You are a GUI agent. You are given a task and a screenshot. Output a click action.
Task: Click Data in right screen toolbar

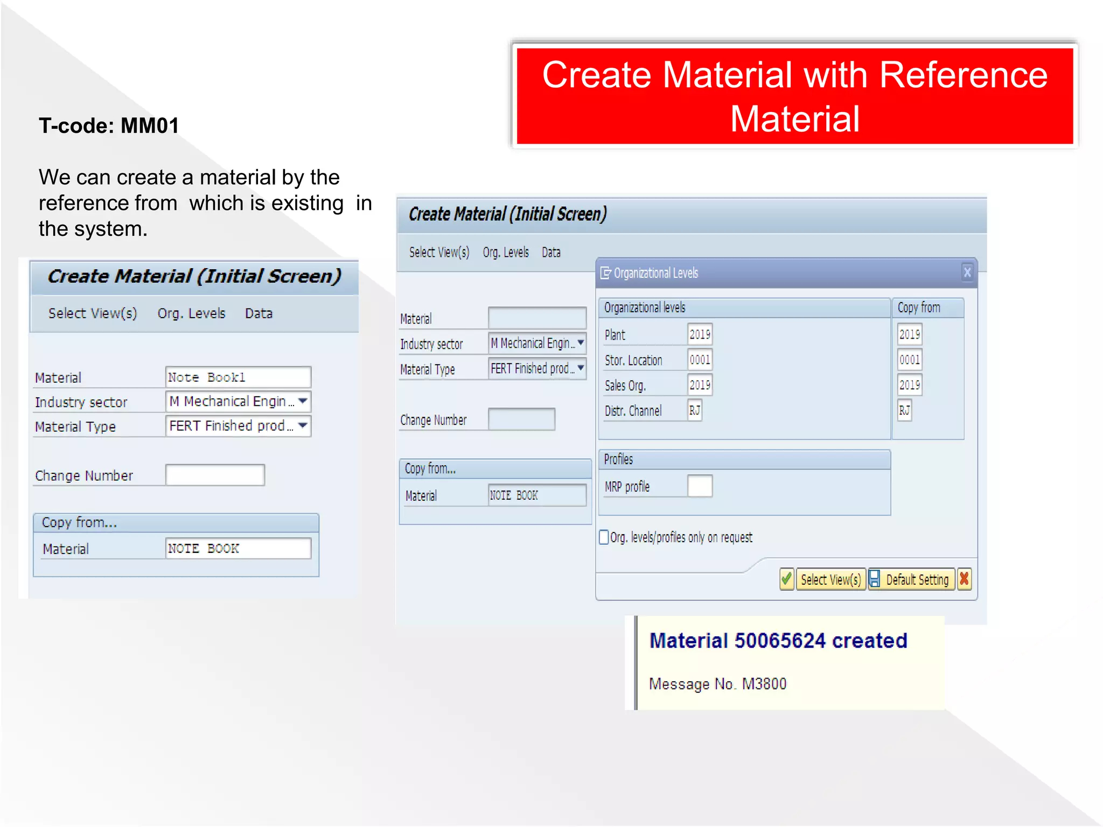(551, 252)
